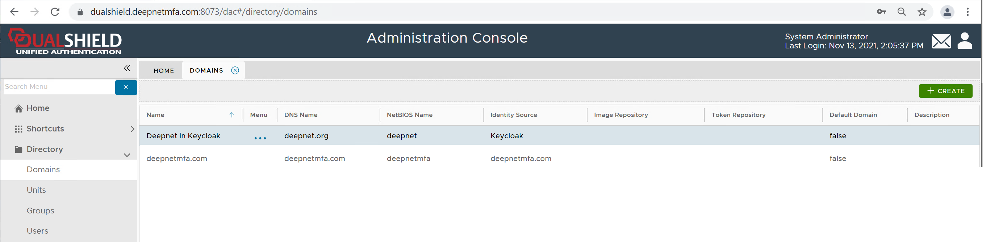Open three-dot menu for Deepnet in Keycloak

pyautogui.click(x=260, y=138)
